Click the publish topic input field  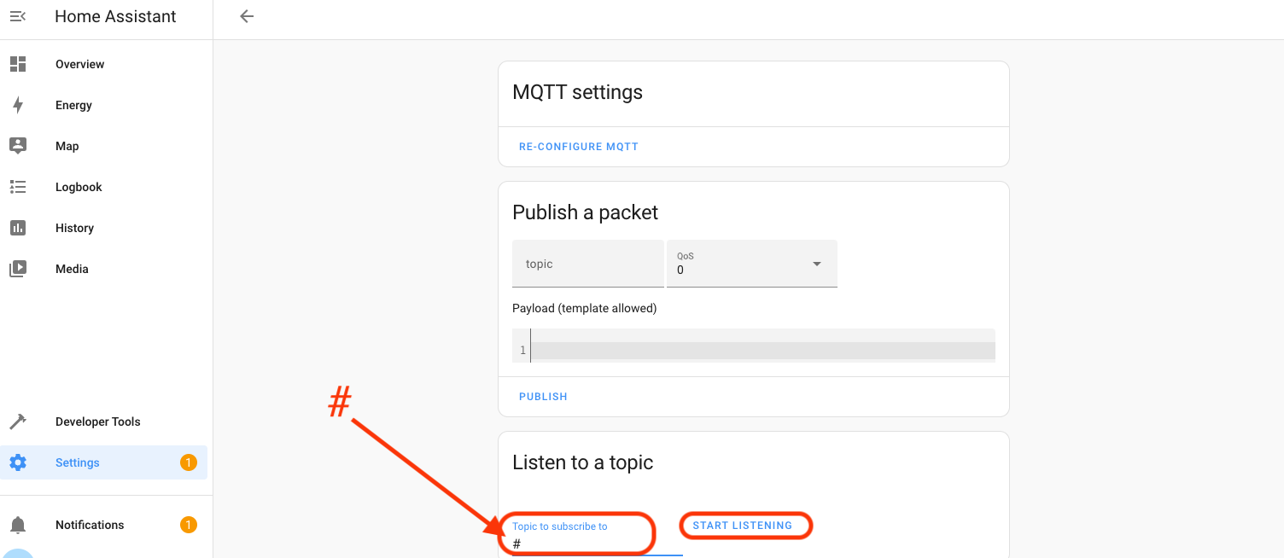[587, 264]
